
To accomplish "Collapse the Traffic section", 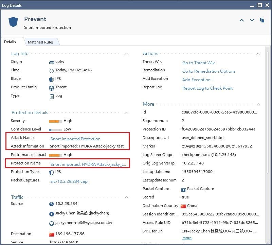I will pyautogui.click(x=127, y=197).
